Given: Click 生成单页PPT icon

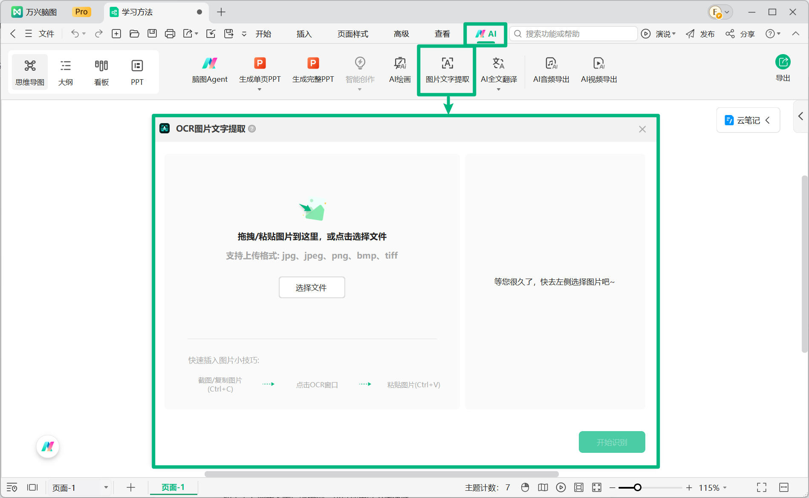Looking at the screenshot, I should click(x=260, y=63).
